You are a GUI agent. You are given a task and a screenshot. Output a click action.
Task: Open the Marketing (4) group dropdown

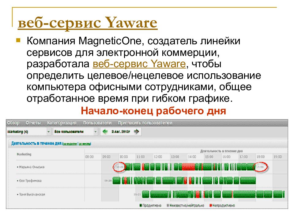point(28,132)
